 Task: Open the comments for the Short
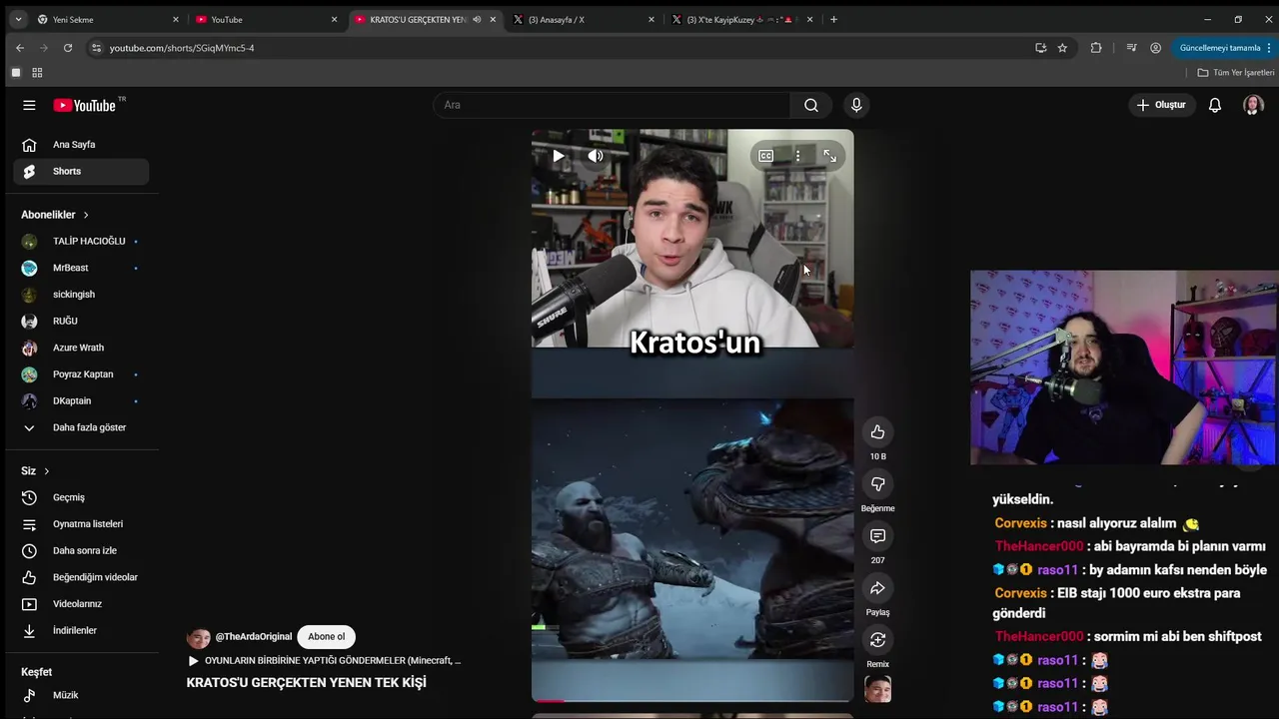point(877,536)
